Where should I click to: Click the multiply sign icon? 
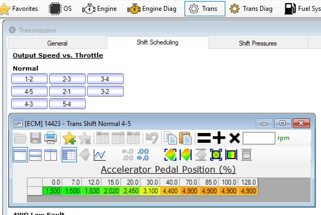tap(234, 138)
